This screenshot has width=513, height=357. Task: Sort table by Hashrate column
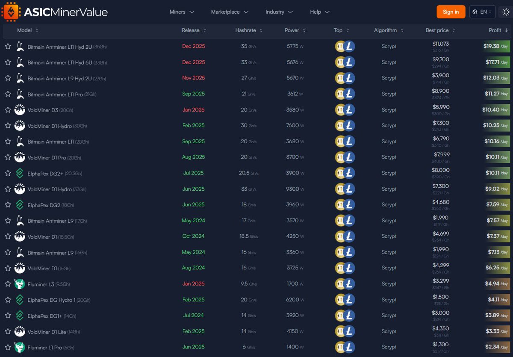coord(249,30)
